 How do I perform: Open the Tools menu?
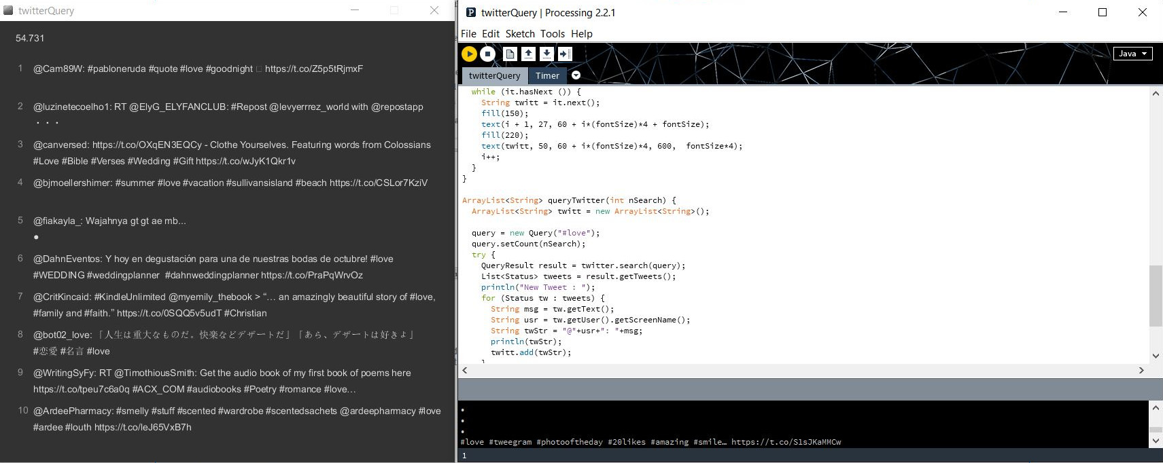pos(553,34)
